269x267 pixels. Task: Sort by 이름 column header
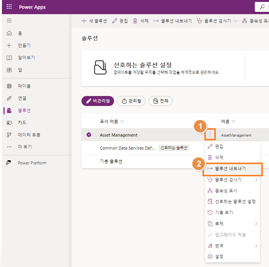[x=228, y=121]
